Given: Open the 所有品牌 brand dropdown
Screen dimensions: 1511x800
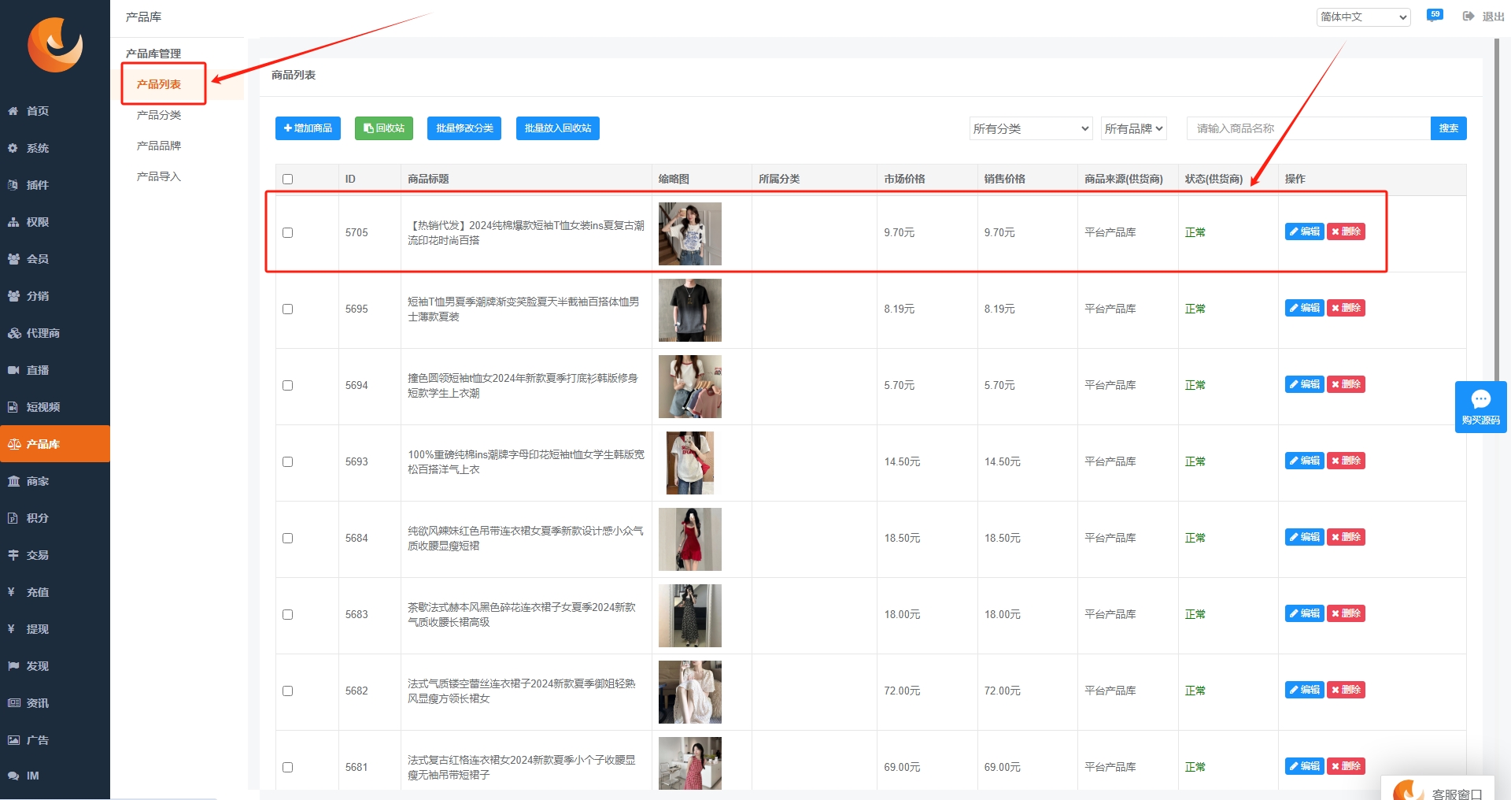Looking at the screenshot, I should [1133, 128].
